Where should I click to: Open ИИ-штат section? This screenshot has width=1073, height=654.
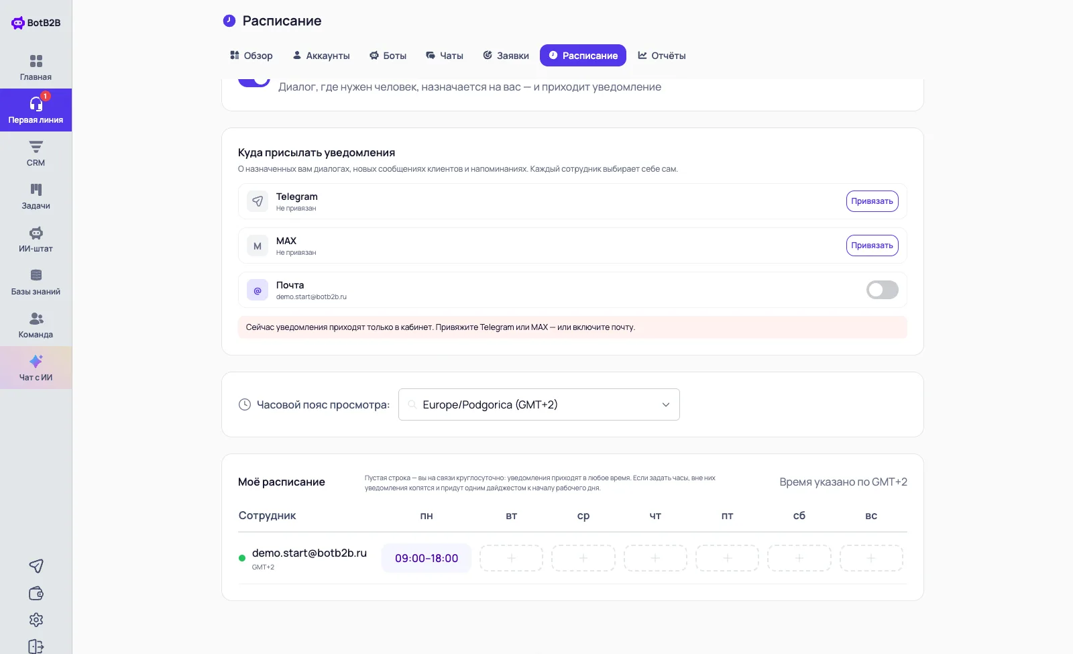coord(36,239)
